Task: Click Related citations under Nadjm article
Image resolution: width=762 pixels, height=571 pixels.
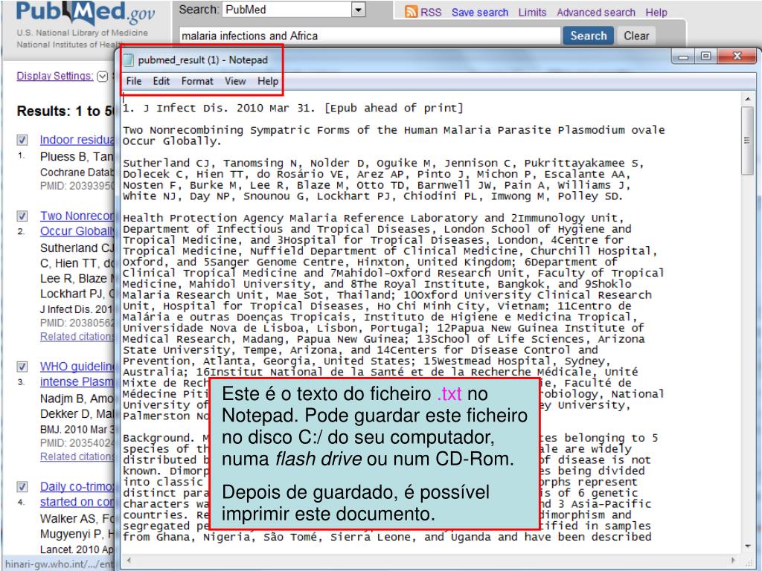Action: click(x=77, y=457)
